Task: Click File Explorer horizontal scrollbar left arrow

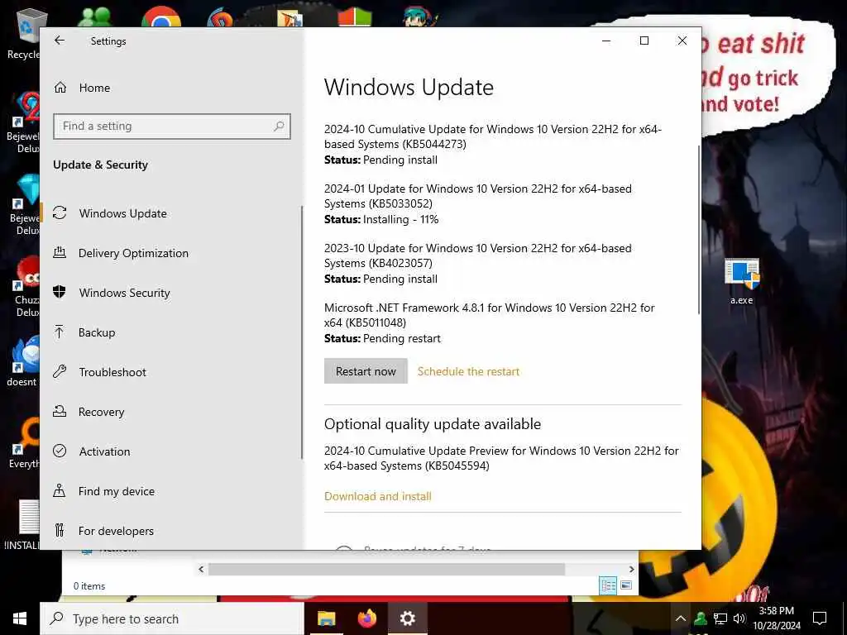Action: point(201,569)
